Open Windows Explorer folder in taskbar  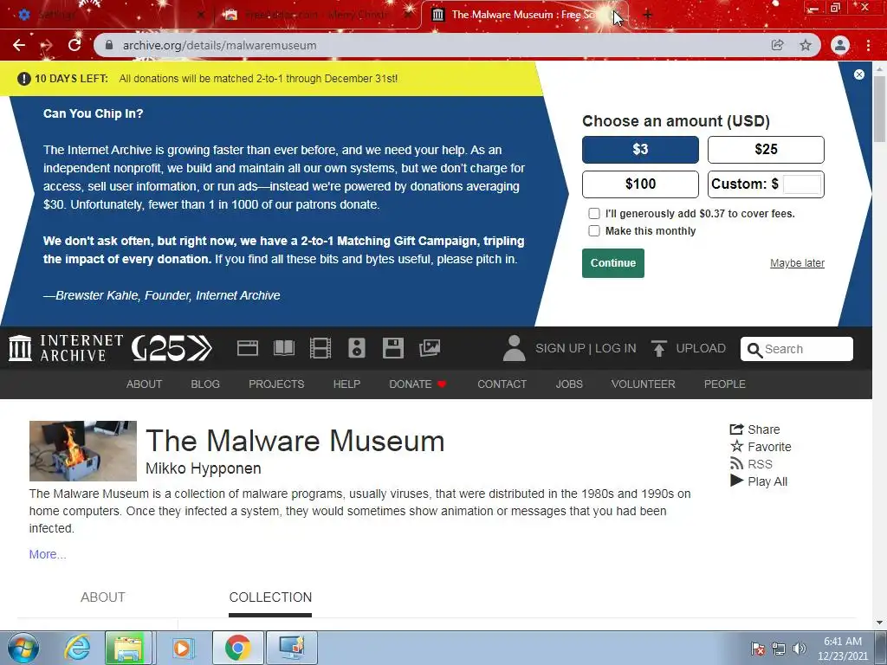pyautogui.click(x=128, y=648)
